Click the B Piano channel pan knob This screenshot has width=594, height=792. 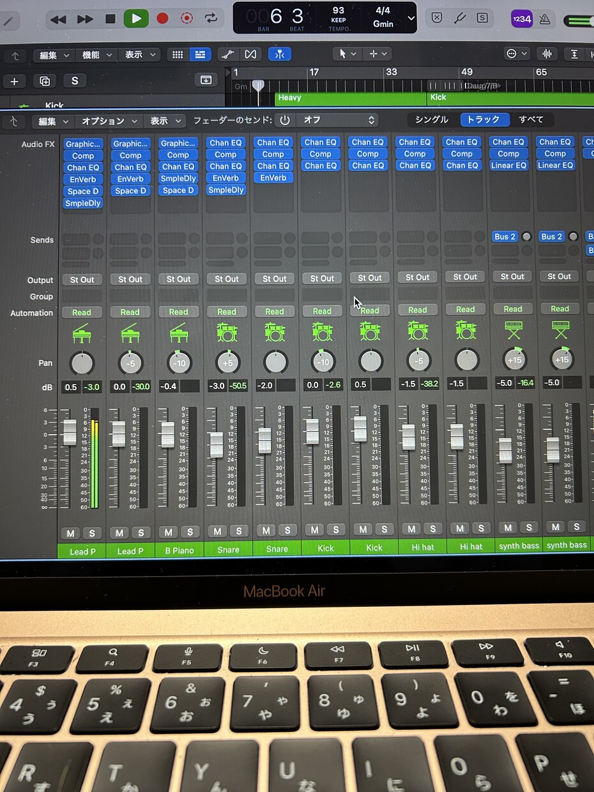pos(179,363)
